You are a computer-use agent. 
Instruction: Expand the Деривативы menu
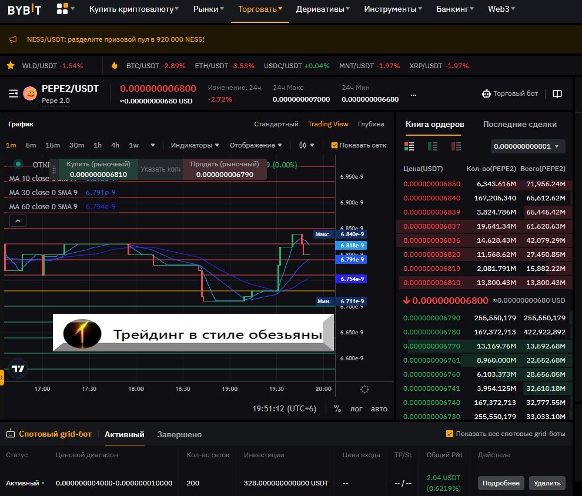pyautogui.click(x=323, y=9)
